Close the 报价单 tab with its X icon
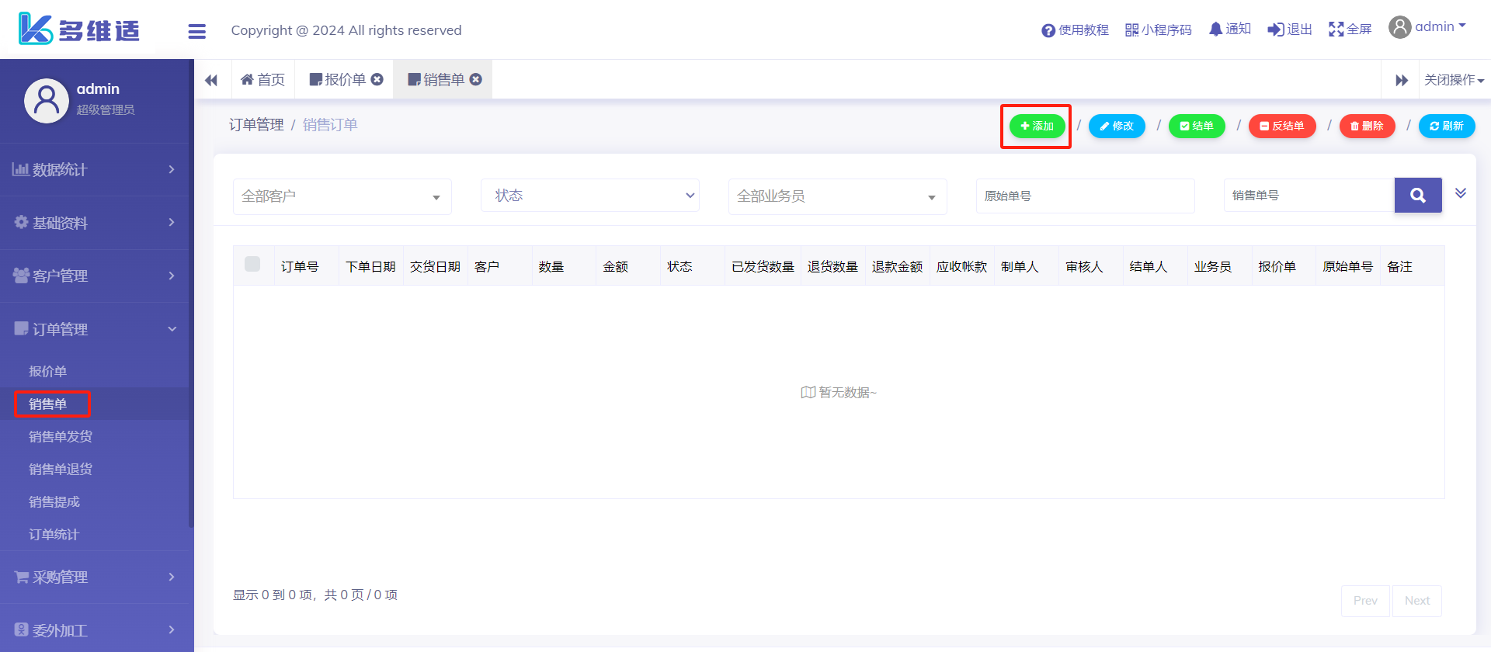 (x=377, y=79)
